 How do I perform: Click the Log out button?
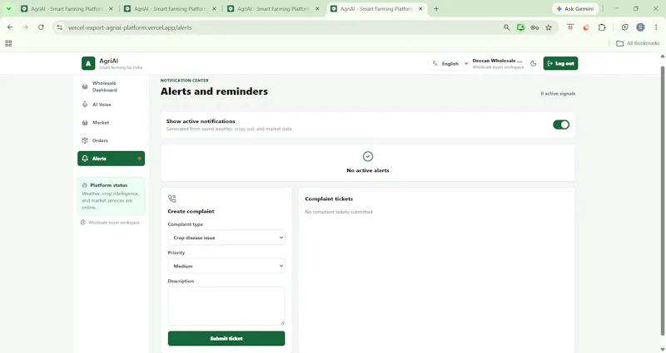coord(560,64)
